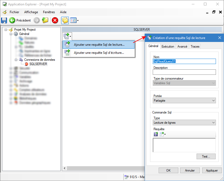
Task: Click the folder with green arrow icon
Action: point(45,20)
